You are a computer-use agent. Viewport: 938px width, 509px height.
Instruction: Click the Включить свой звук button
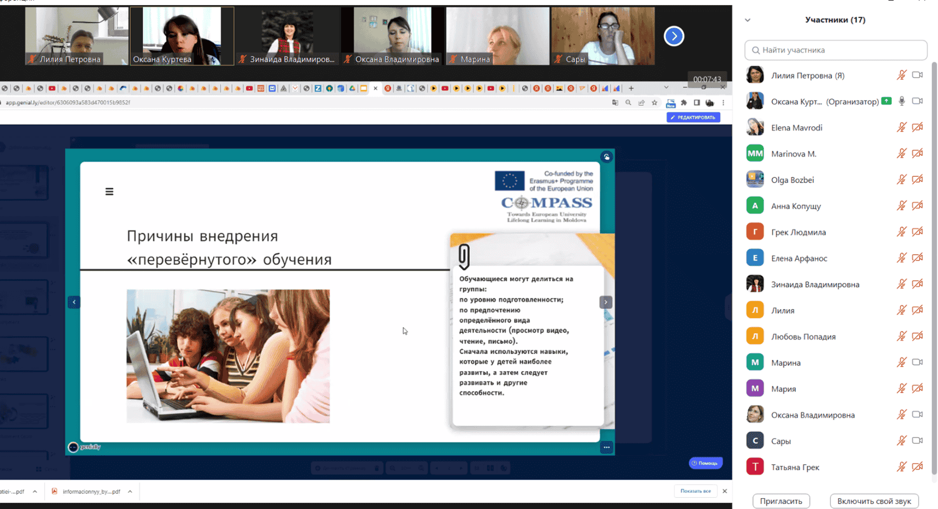point(874,501)
